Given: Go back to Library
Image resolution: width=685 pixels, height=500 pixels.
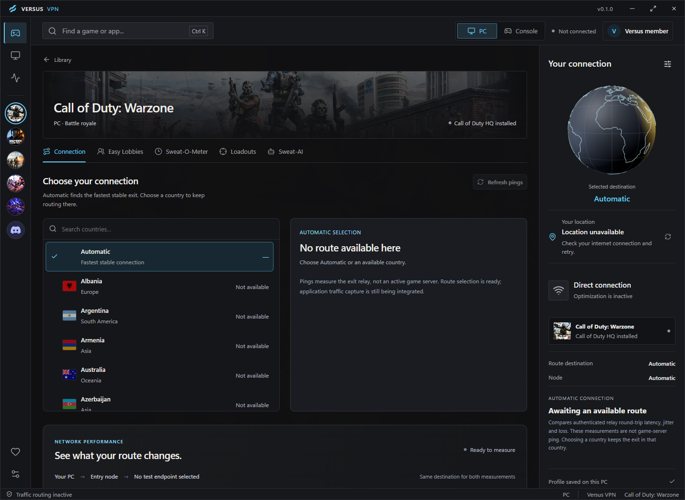Looking at the screenshot, I should (x=57, y=60).
